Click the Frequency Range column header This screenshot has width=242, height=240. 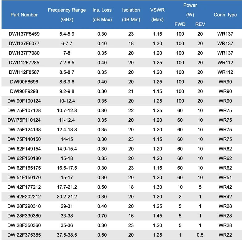pos(67,15)
